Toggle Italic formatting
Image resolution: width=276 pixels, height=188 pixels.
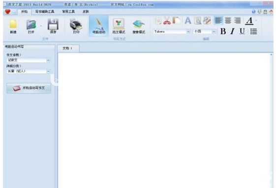click(x=233, y=32)
